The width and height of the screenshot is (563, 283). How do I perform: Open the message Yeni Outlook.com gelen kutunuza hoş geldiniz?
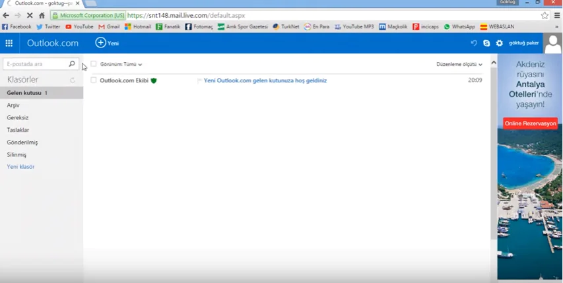click(265, 80)
